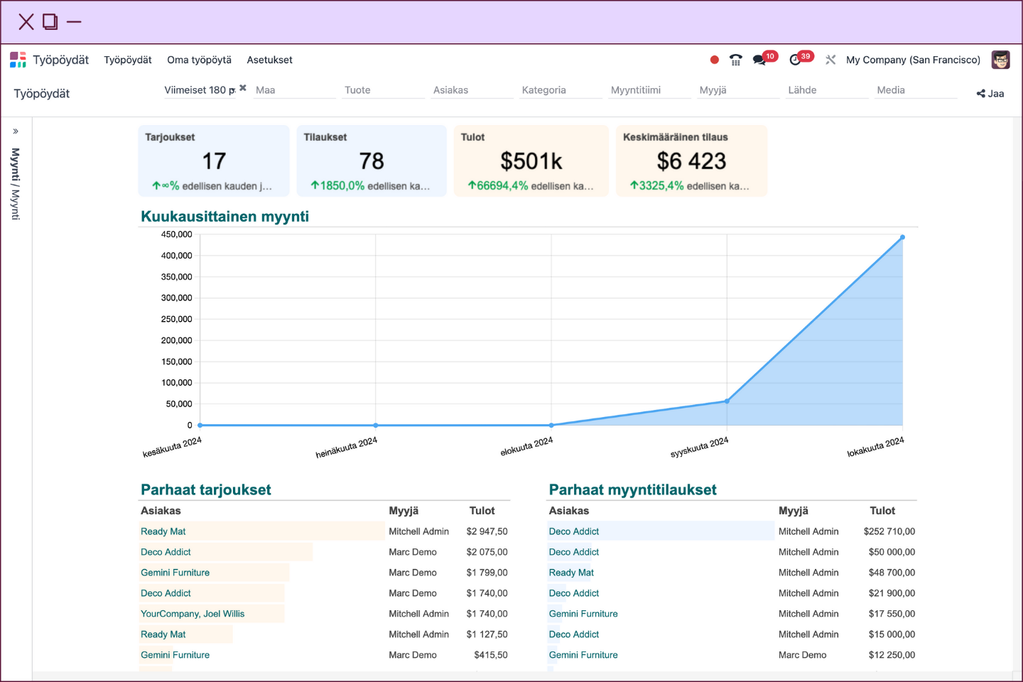
Task: Open the user avatar menu
Action: (1000, 60)
